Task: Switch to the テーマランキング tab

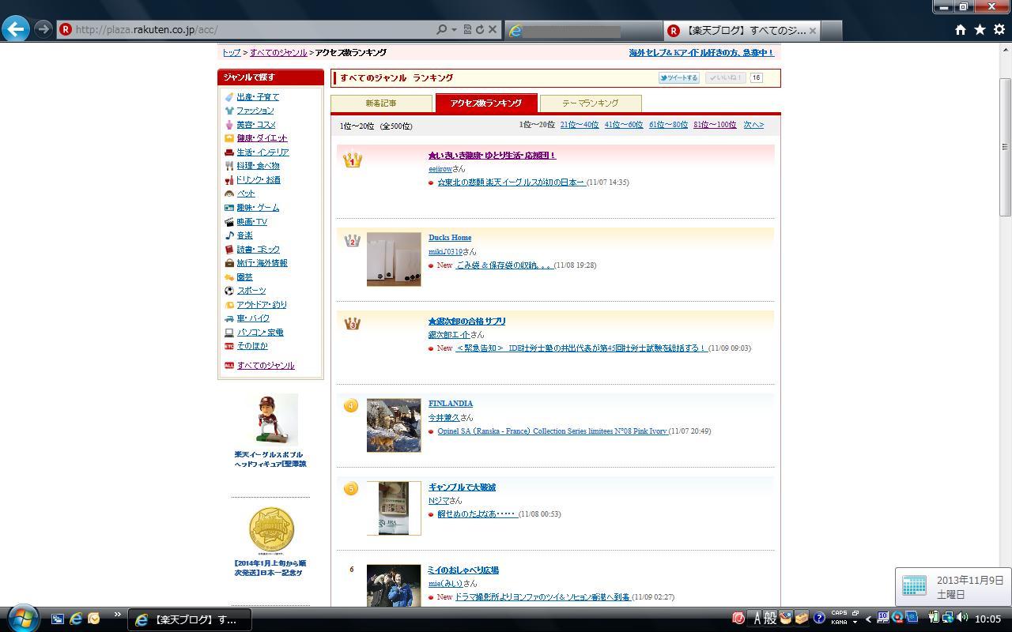Action: [x=590, y=103]
